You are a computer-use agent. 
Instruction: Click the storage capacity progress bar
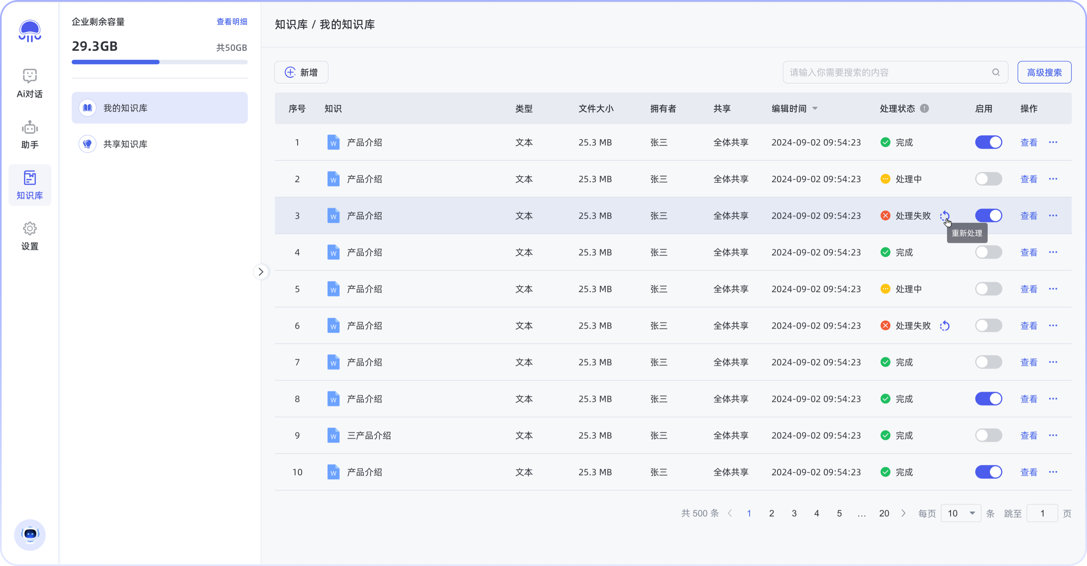[x=160, y=62]
